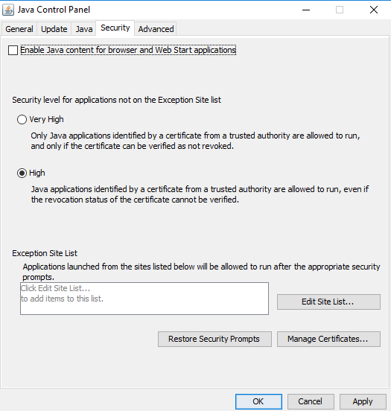The height and width of the screenshot is (411, 391).
Task: Minimize the Java Control Panel window
Action: [x=306, y=10]
